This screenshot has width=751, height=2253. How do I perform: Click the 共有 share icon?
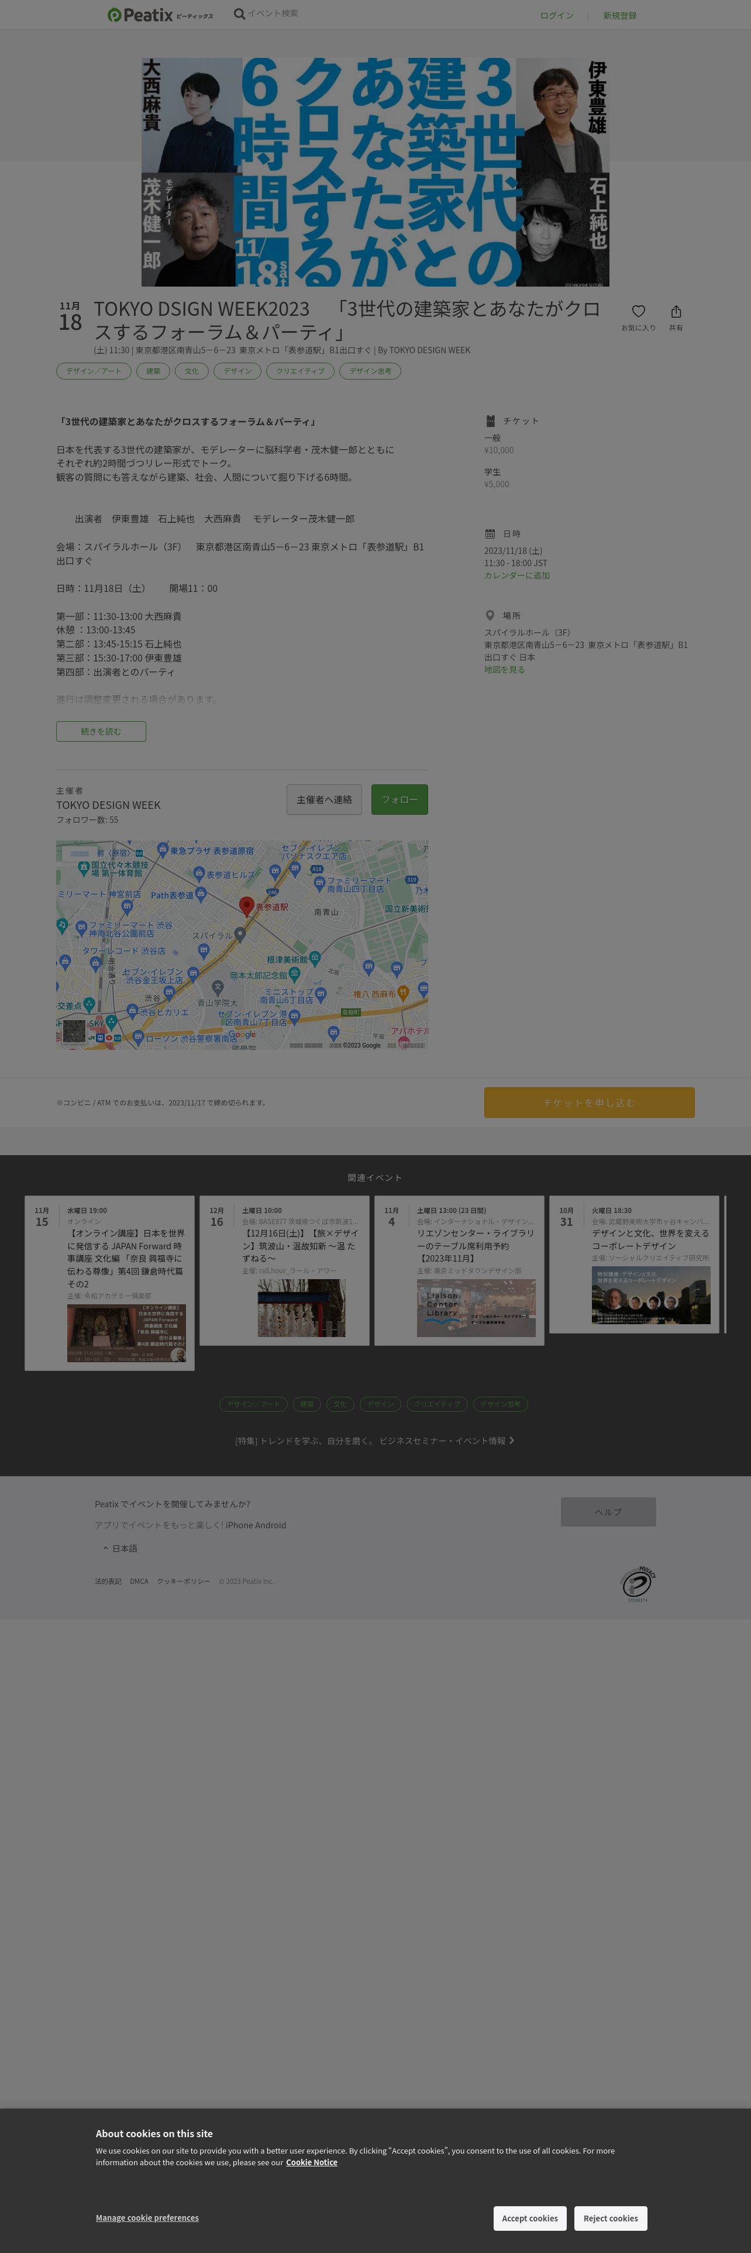click(x=676, y=311)
